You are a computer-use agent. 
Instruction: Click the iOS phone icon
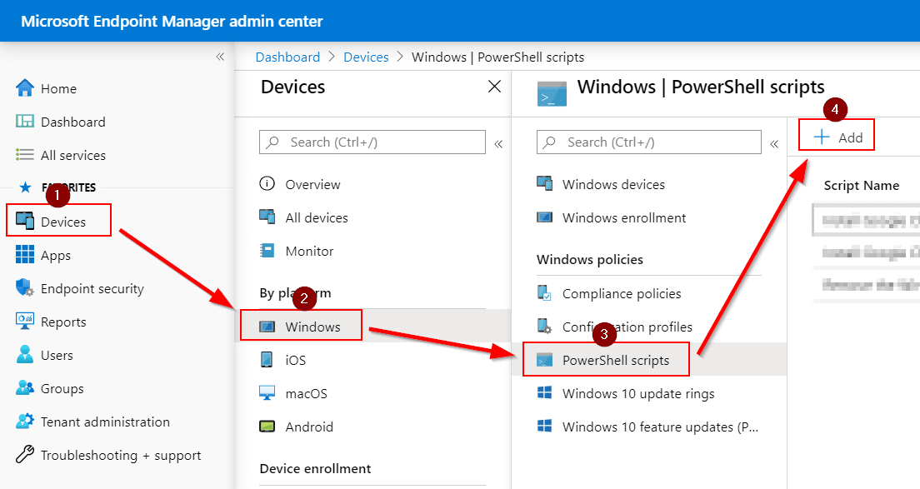(267, 359)
